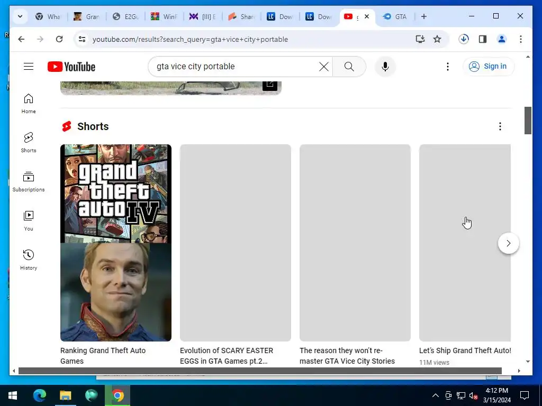Viewport: 542px width, 406px height.
Task: Open the Chrome downloads icon
Action: pos(464,39)
